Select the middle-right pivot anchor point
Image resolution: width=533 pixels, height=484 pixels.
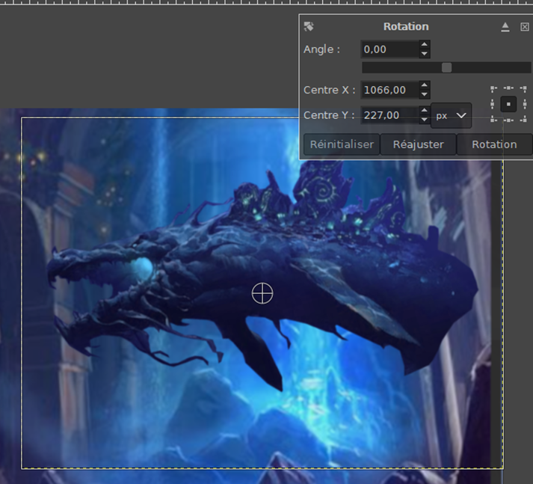tap(523, 105)
